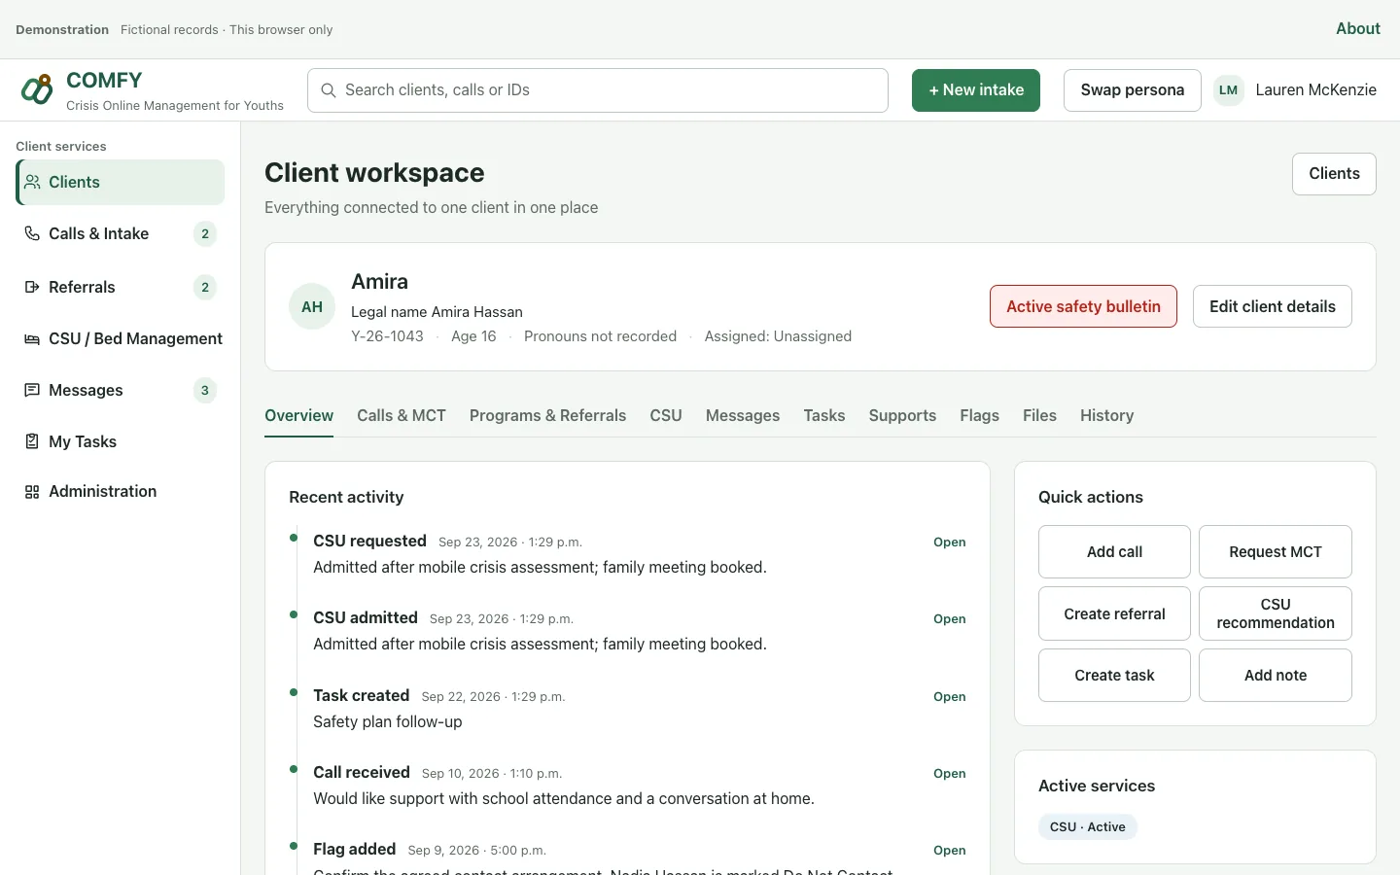Go to the client Messages tab
This screenshot has width=1400, height=875.
point(743,415)
